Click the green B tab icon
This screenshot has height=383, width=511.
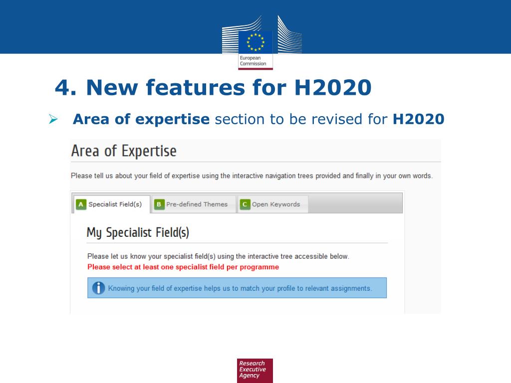click(159, 204)
